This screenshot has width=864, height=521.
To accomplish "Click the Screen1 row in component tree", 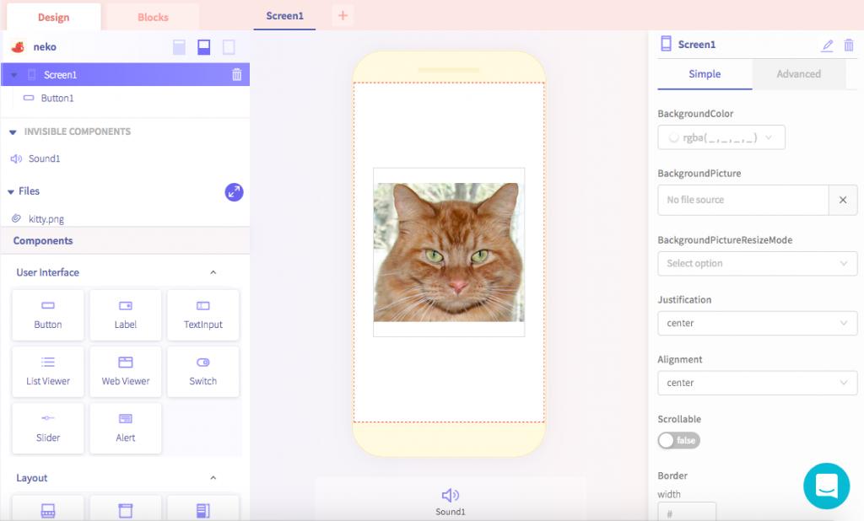I will coord(125,74).
